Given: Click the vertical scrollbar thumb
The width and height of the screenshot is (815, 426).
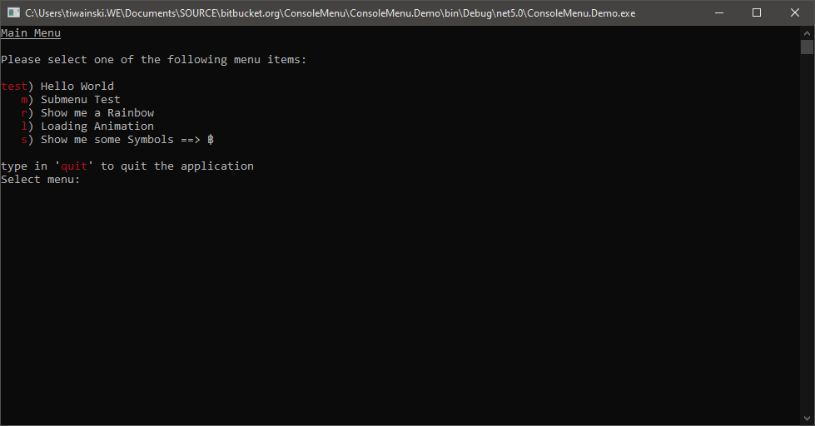Looking at the screenshot, I should pos(807,47).
